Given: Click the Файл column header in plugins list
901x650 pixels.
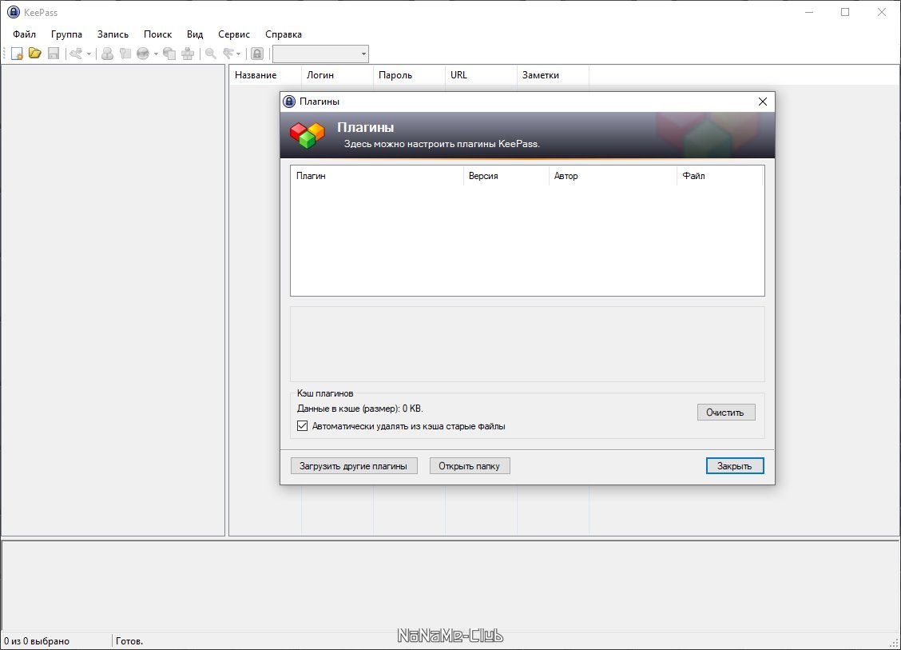Looking at the screenshot, I should click(720, 176).
